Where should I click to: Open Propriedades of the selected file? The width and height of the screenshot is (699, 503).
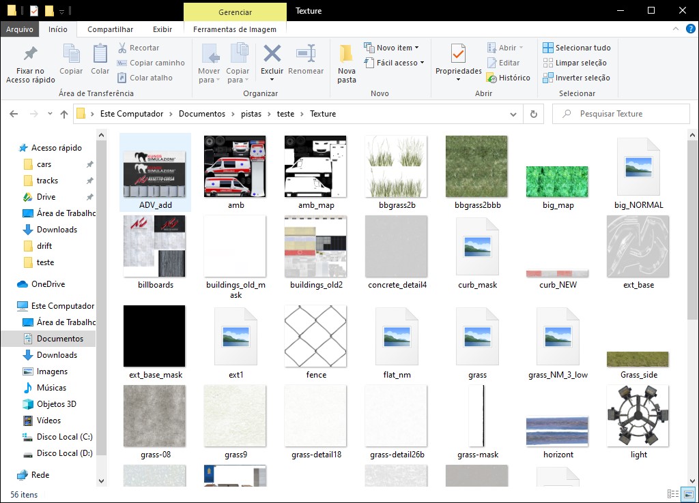pos(458,59)
